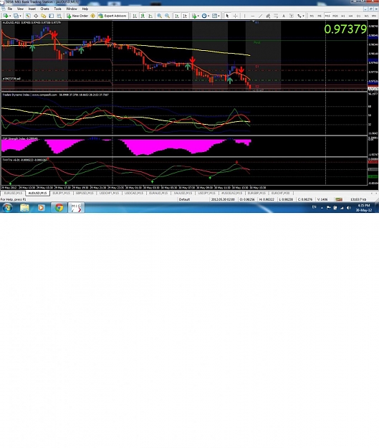Screen dimensions: 379x448
Task: Switch to the XAUUSD,M15 chart tab
Action: 183,194
